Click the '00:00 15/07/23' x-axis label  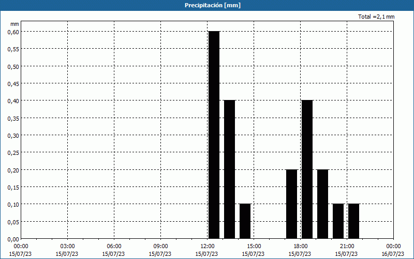21,250
